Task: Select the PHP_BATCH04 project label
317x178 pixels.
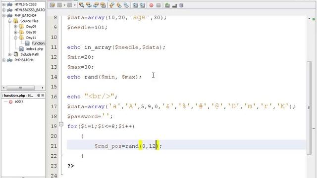Action: click(25, 15)
